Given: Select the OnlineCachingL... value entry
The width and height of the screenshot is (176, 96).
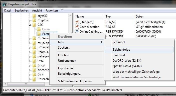Looking at the screenshot, I should (91, 32).
